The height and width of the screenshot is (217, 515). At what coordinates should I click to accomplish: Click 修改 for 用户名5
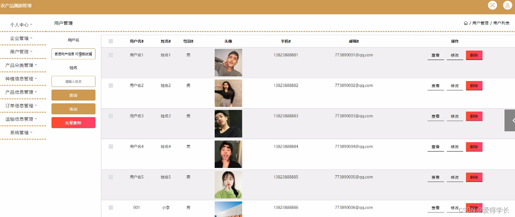(x=455, y=177)
